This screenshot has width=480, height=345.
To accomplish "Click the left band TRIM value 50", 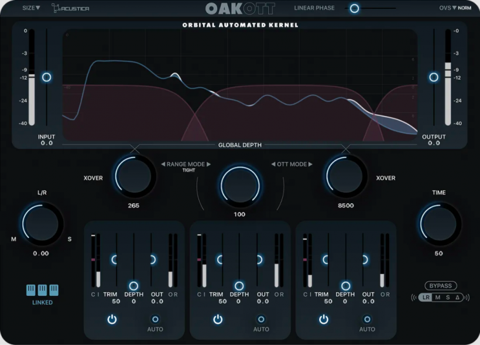I will [116, 302].
